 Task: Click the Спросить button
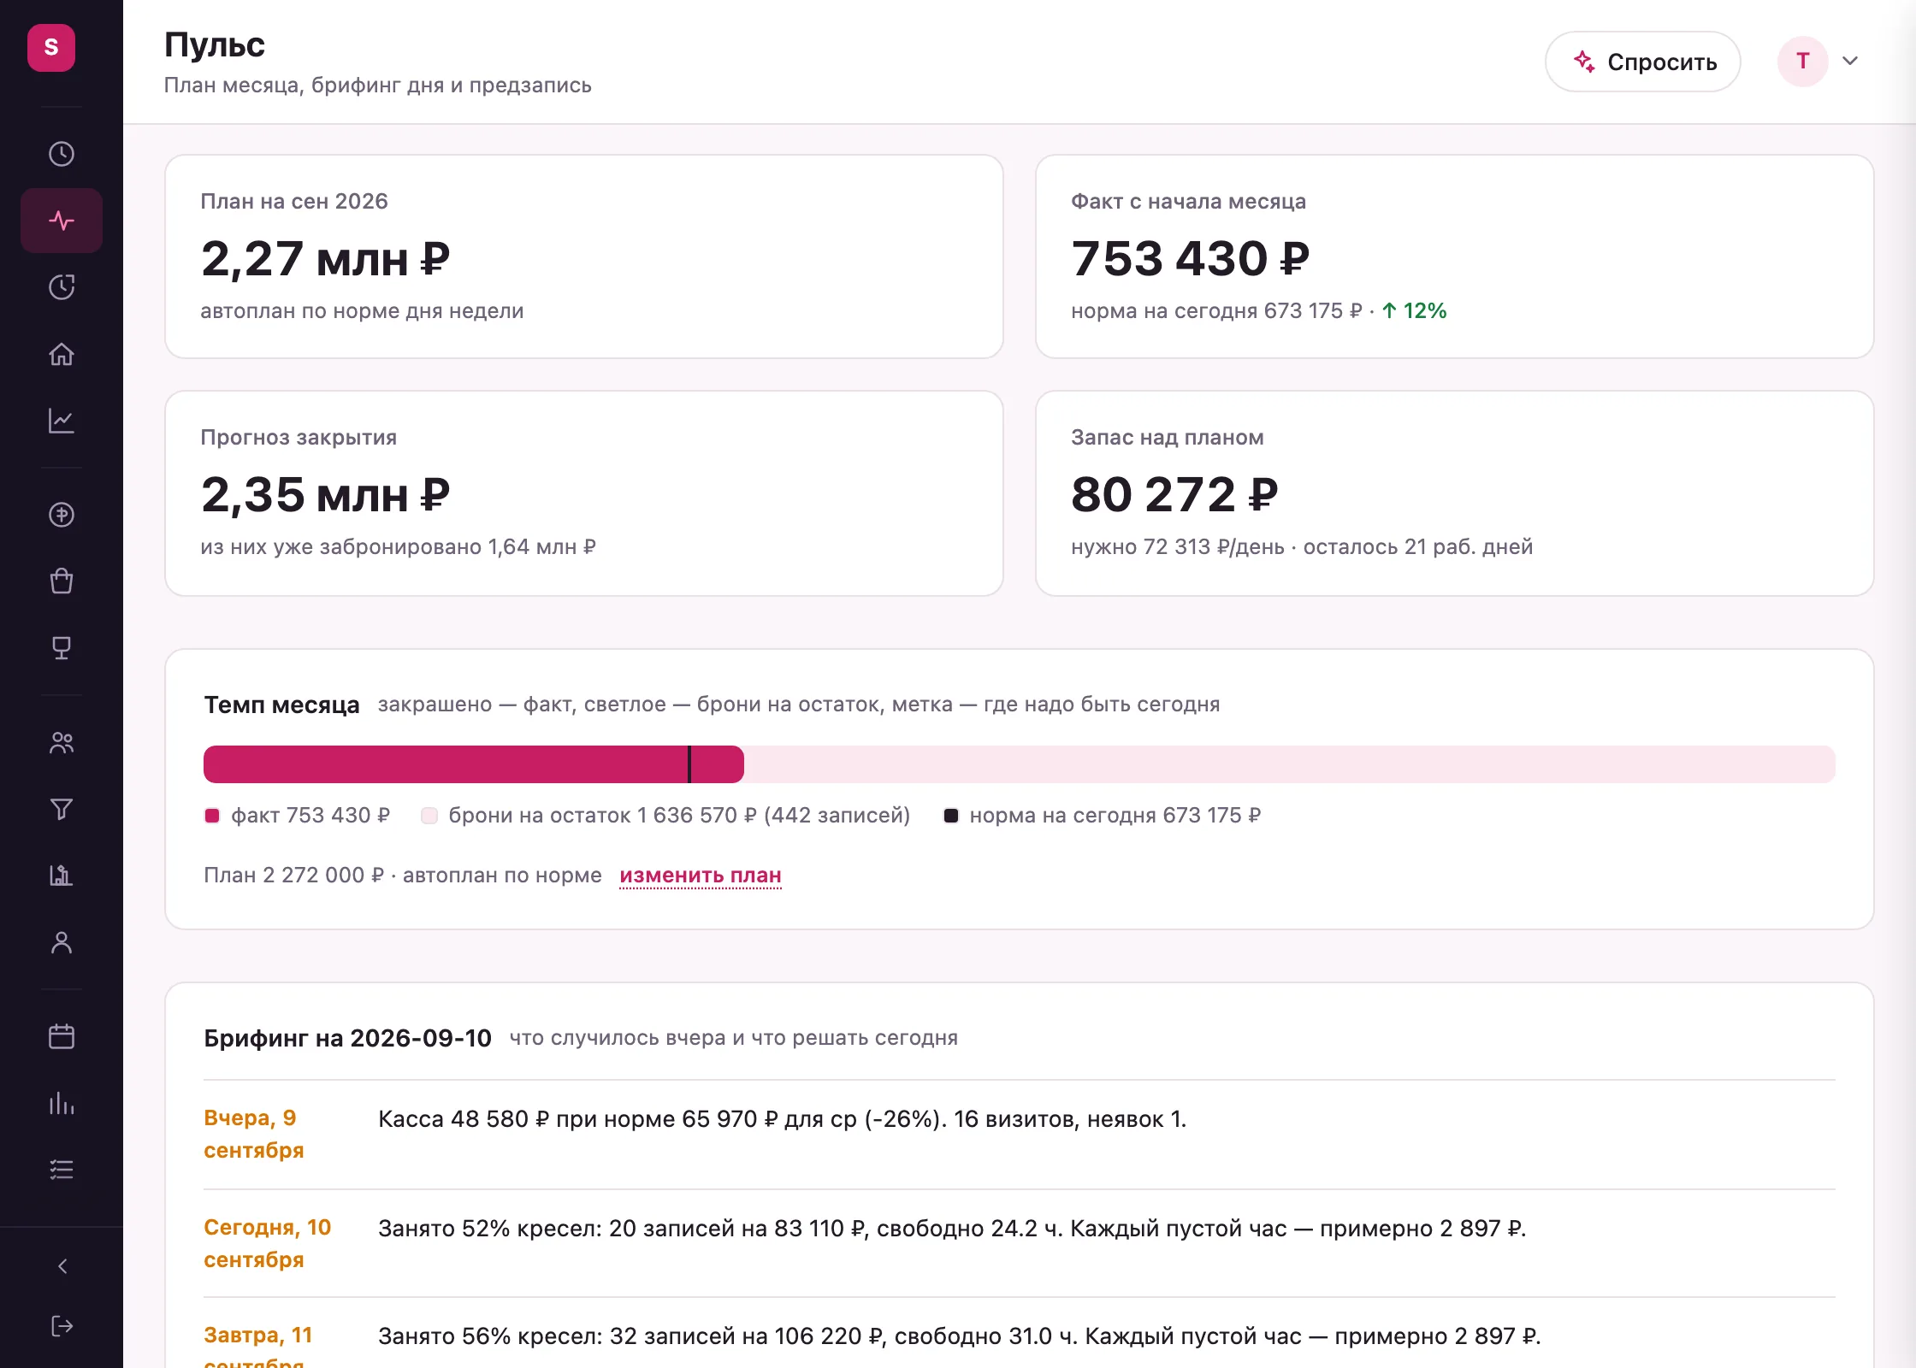[x=1642, y=62]
